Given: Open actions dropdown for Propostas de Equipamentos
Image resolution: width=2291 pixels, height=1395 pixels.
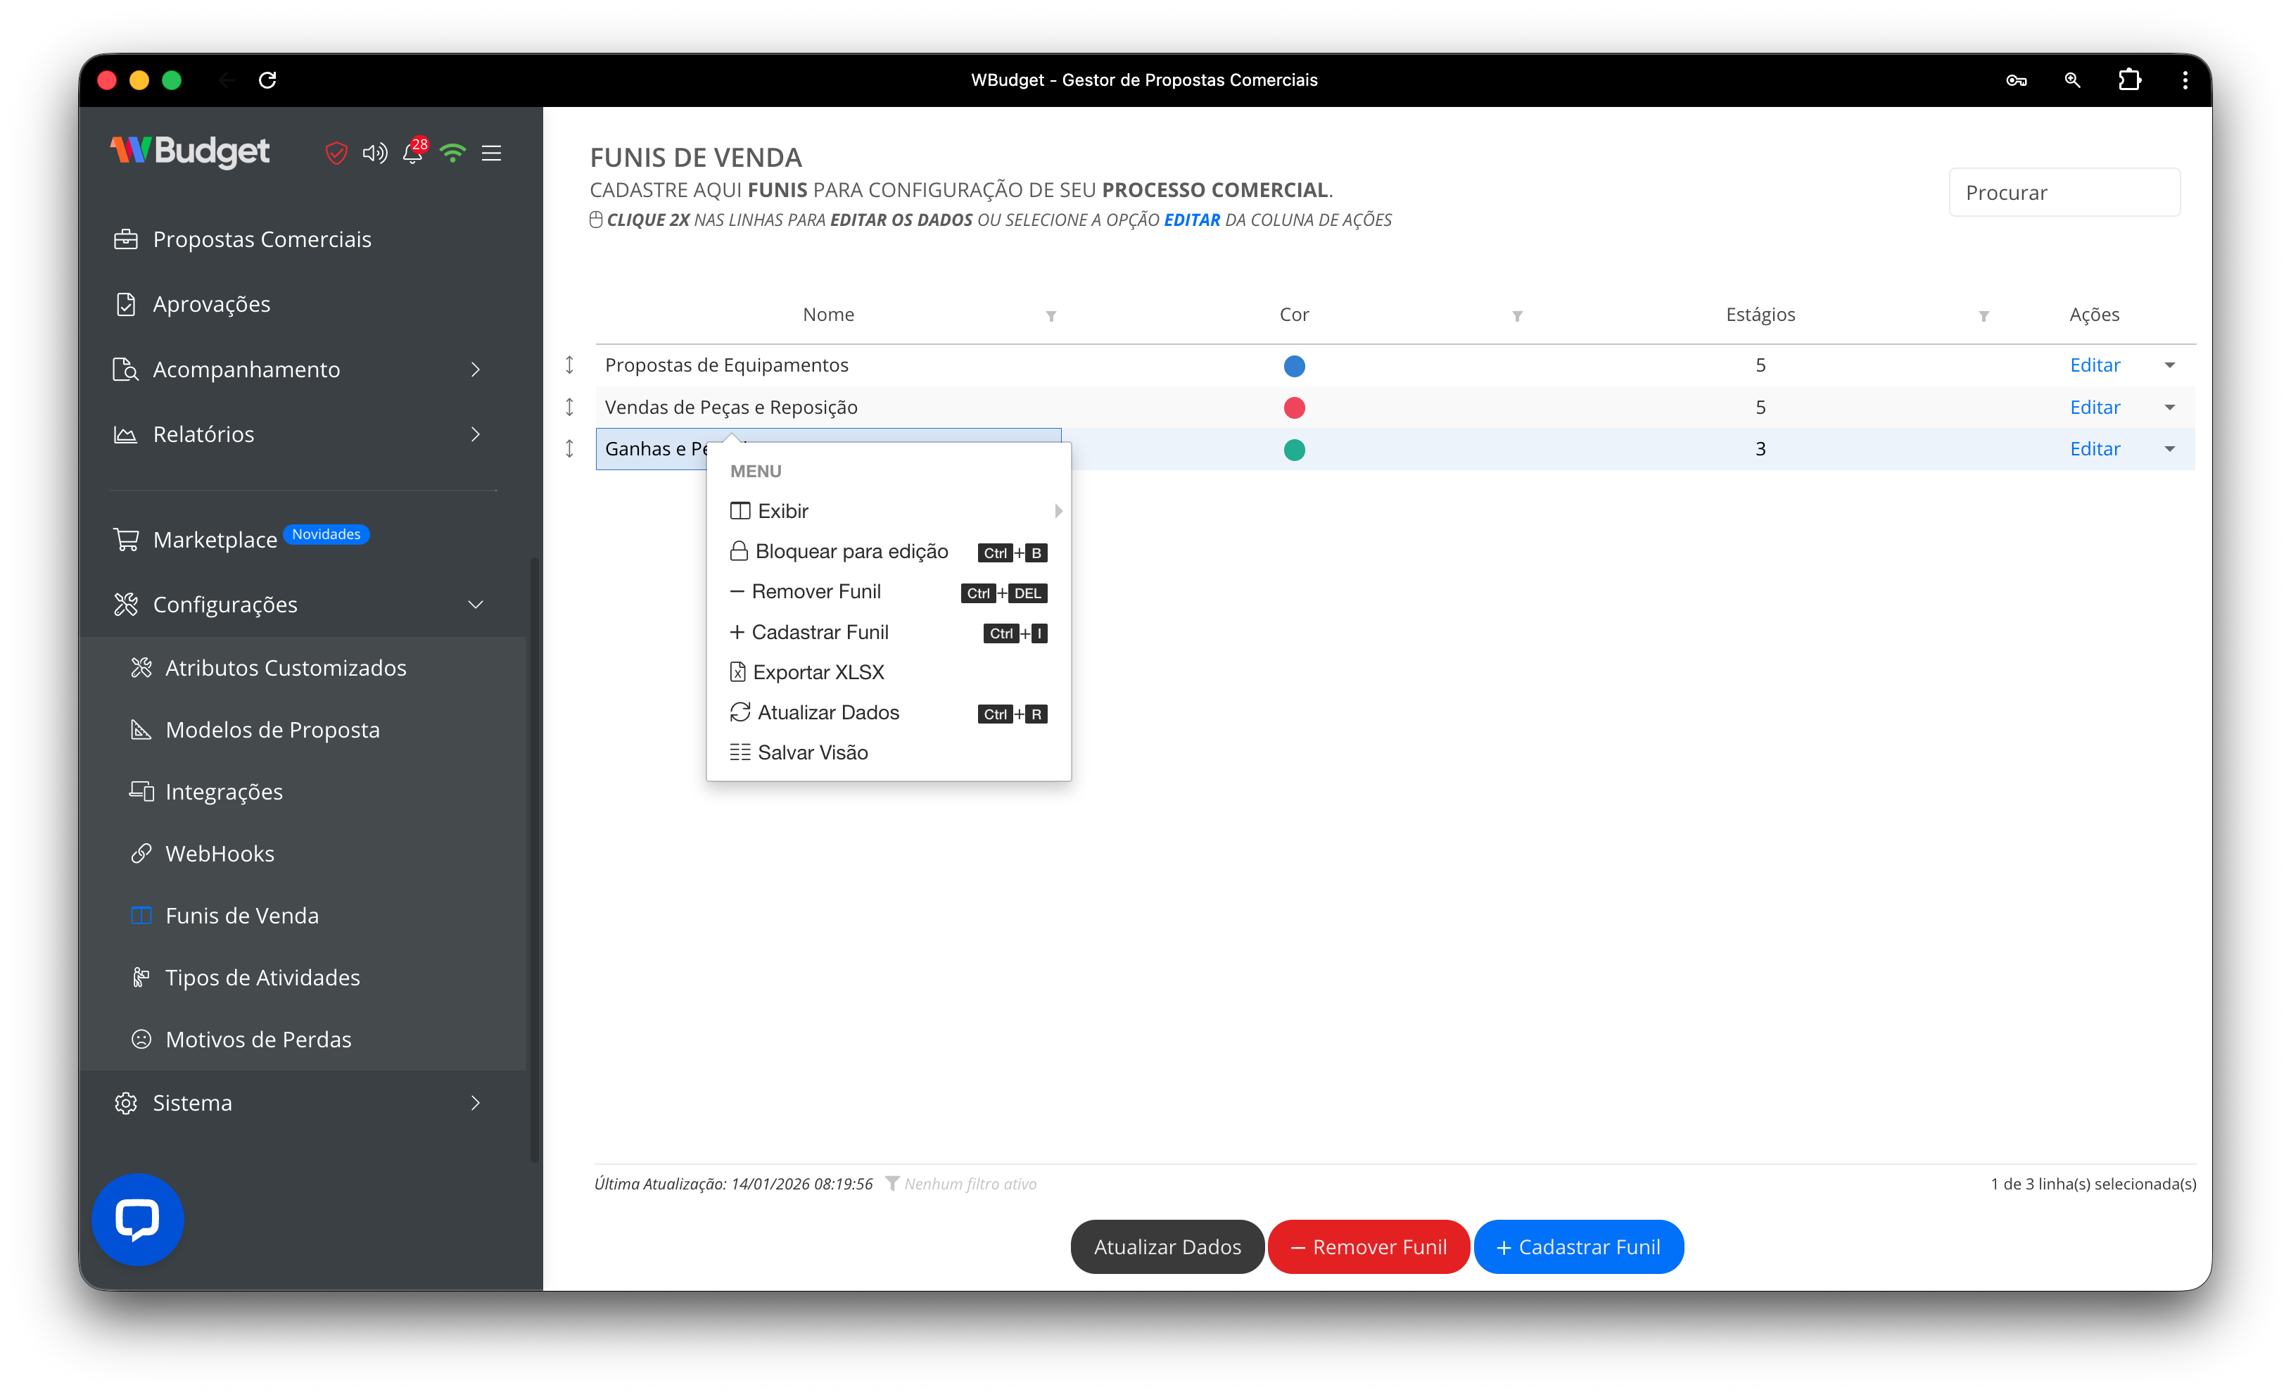Looking at the screenshot, I should coord(2169,365).
